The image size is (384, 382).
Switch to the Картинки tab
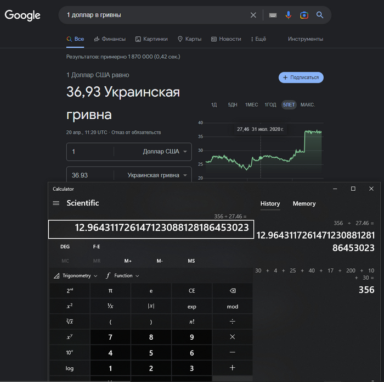point(151,39)
